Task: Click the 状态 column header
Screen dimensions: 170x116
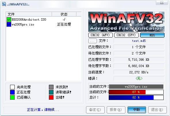Action: click(64, 14)
